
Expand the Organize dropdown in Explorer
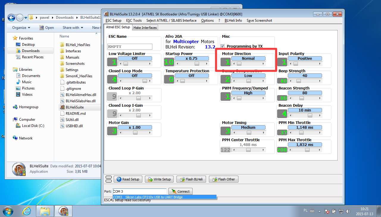point(21,28)
